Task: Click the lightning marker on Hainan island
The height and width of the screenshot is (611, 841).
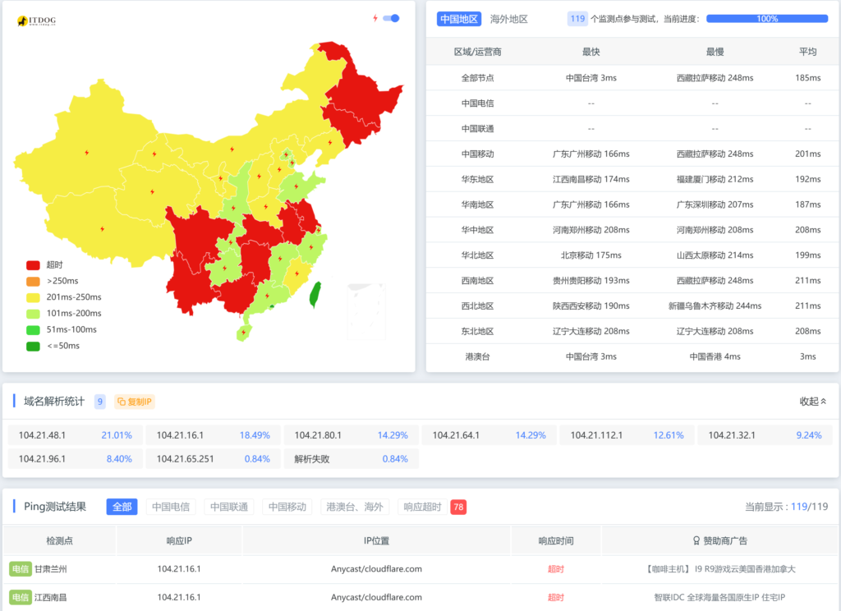Action: coord(241,333)
